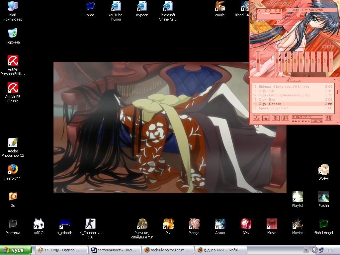The width and height of the screenshot is (340, 255).
Task: Select the Flashh desktop shortcut
Action: coord(323,200)
